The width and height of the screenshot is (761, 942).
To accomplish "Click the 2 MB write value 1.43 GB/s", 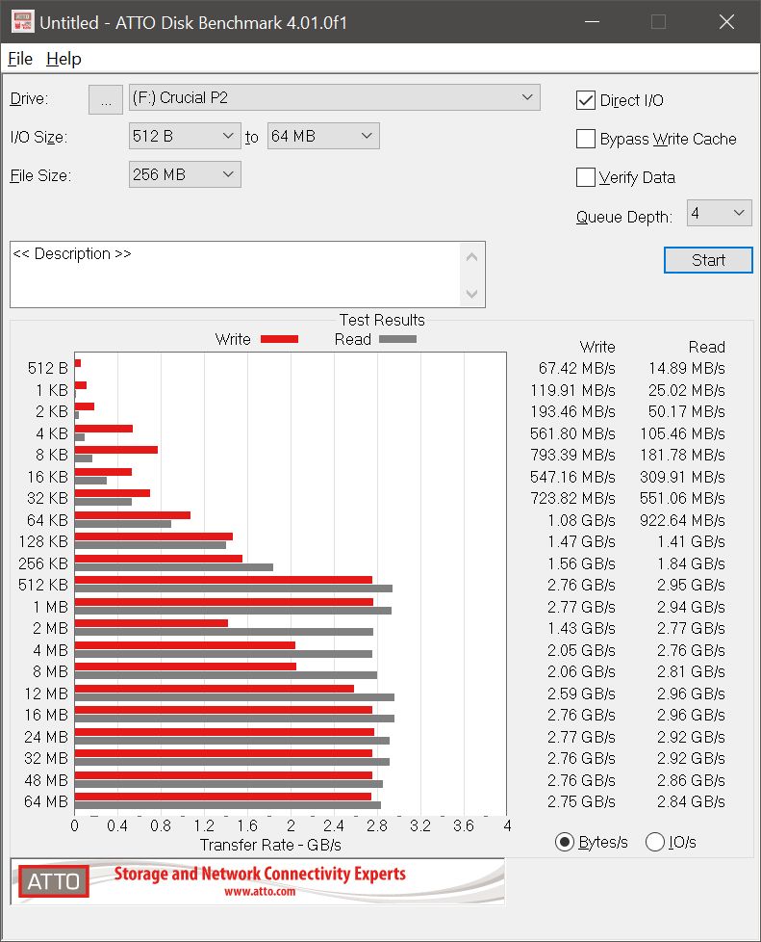I will click(x=581, y=628).
